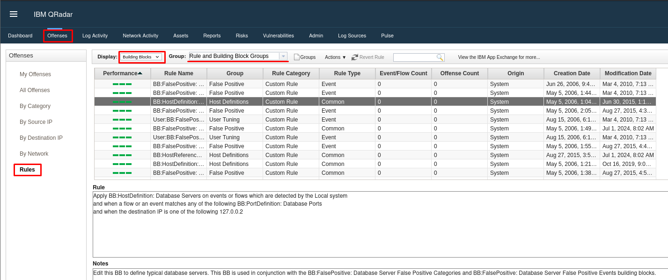Screen dimensions: 668x280
Task: Open the Network Activity tab
Action: click(140, 36)
